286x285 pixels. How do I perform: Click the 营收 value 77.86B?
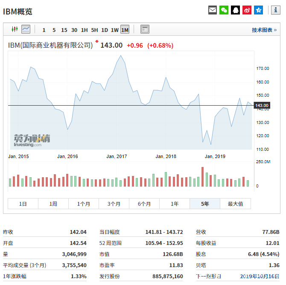pos(271,232)
